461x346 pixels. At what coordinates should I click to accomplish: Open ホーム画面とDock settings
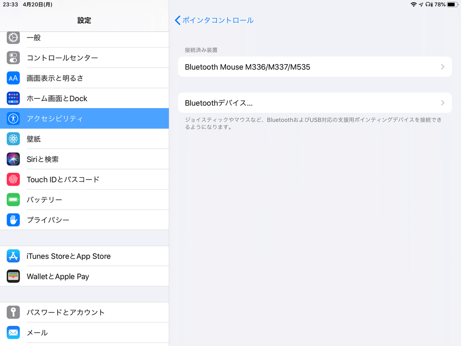(85, 98)
